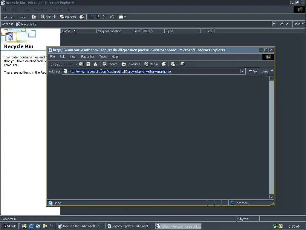Click network connection icon in system tray
306x230 pixels.
275,226
